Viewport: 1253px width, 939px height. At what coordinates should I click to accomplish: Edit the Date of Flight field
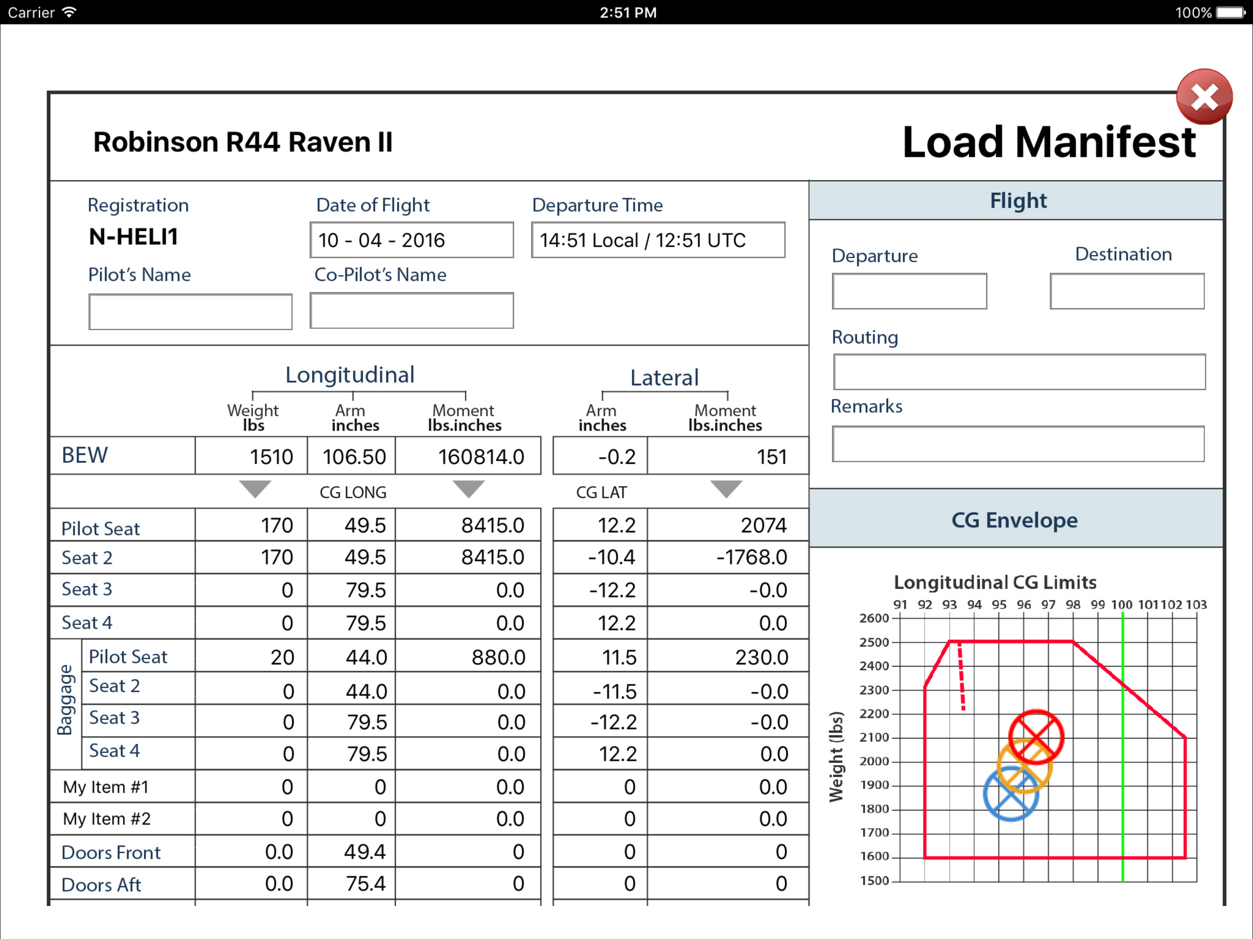coord(412,240)
